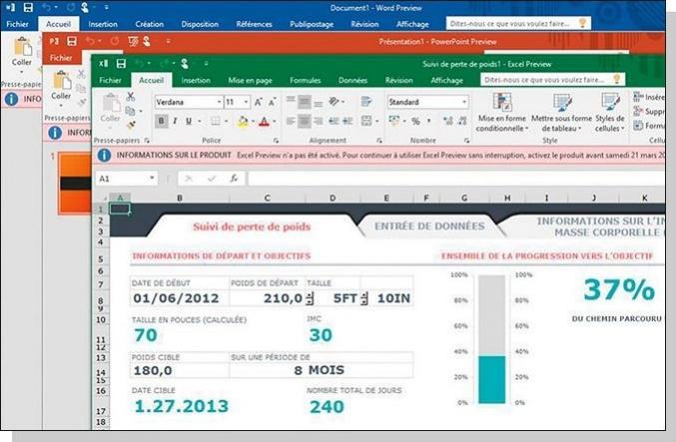676x442 pixels.
Task: Open the font size 11 dropdown
Action: [246, 102]
